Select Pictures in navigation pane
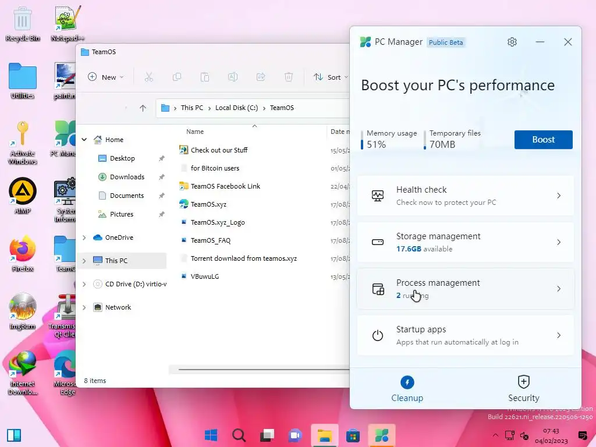 (x=122, y=214)
